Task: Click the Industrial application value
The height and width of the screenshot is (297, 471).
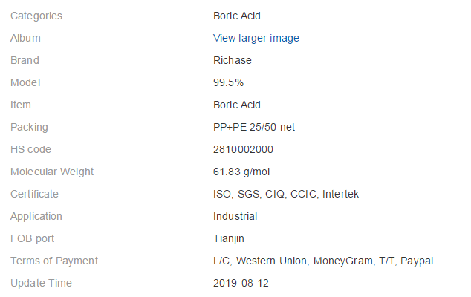Action: 235,216
